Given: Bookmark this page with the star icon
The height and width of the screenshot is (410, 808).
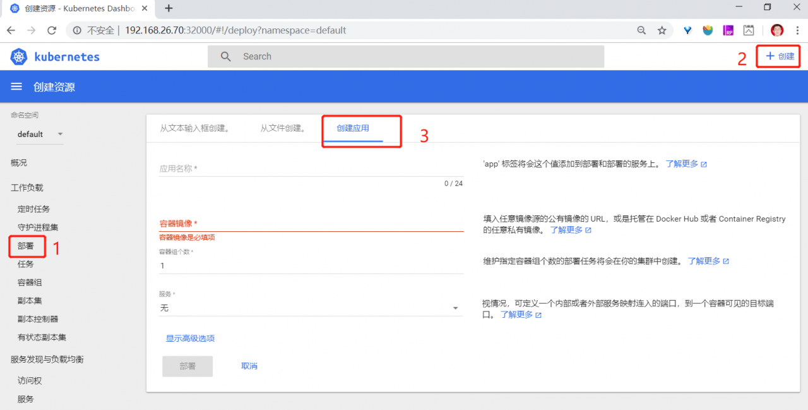Looking at the screenshot, I should point(662,30).
